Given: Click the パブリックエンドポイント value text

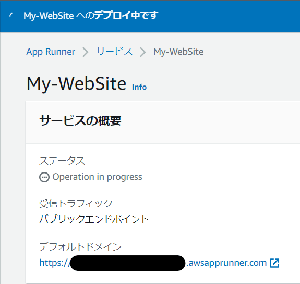Looking at the screenshot, I should (x=94, y=219).
